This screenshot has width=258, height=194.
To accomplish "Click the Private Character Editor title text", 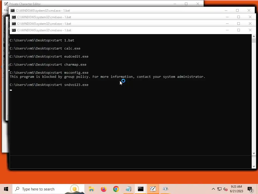I will coord(25,4).
